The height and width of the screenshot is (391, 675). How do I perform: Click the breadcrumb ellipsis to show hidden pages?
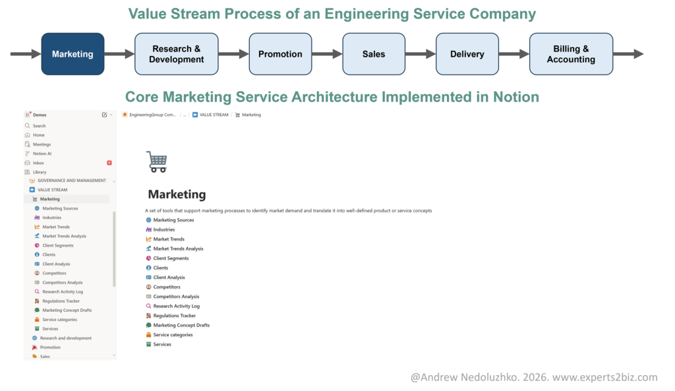pyautogui.click(x=185, y=115)
